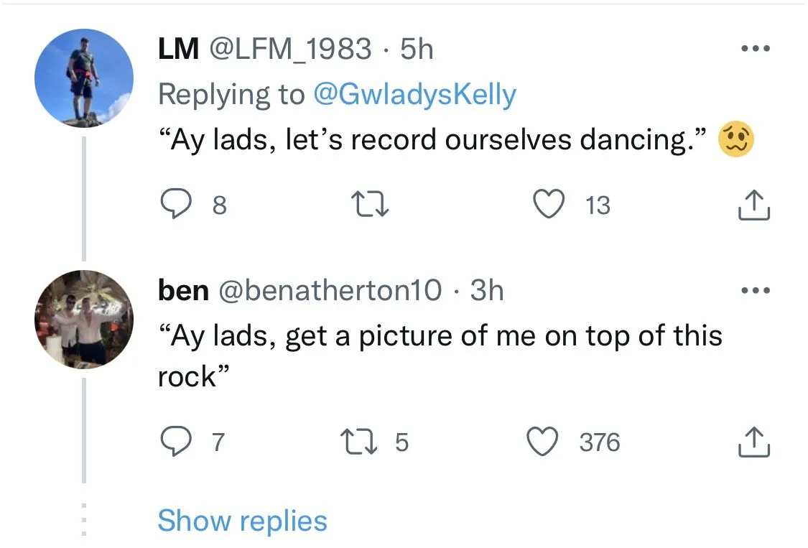The image size is (808, 548).
Task: Go to the @benatherton10 handle
Action: (329, 291)
